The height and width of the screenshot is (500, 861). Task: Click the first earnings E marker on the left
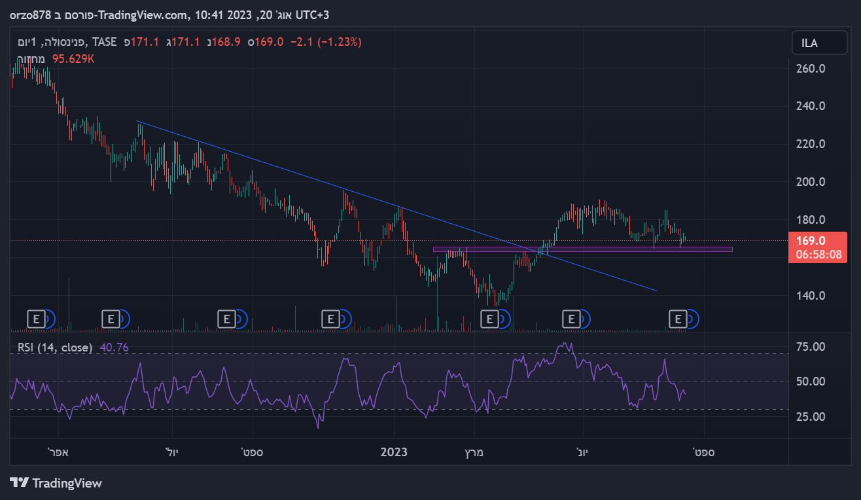click(x=36, y=319)
